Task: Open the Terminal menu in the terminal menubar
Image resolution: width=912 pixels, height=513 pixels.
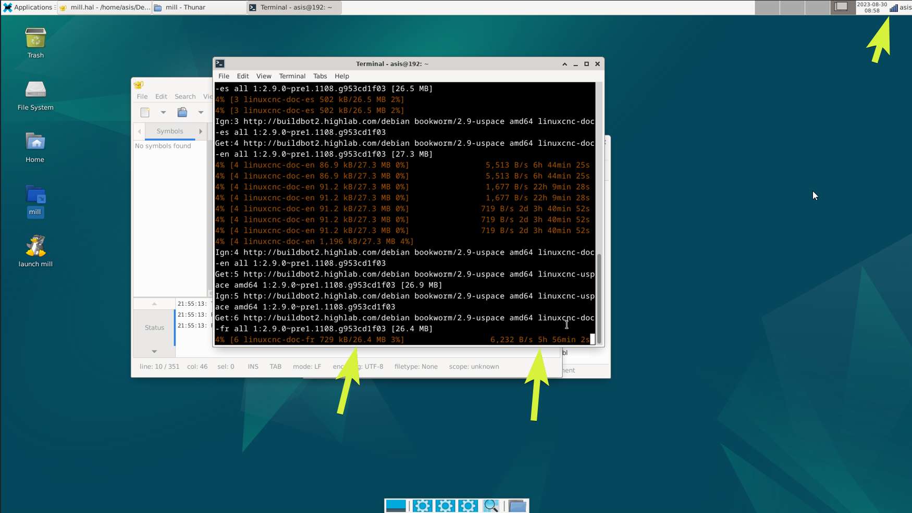Action: pyautogui.click(x=292, y=76)
